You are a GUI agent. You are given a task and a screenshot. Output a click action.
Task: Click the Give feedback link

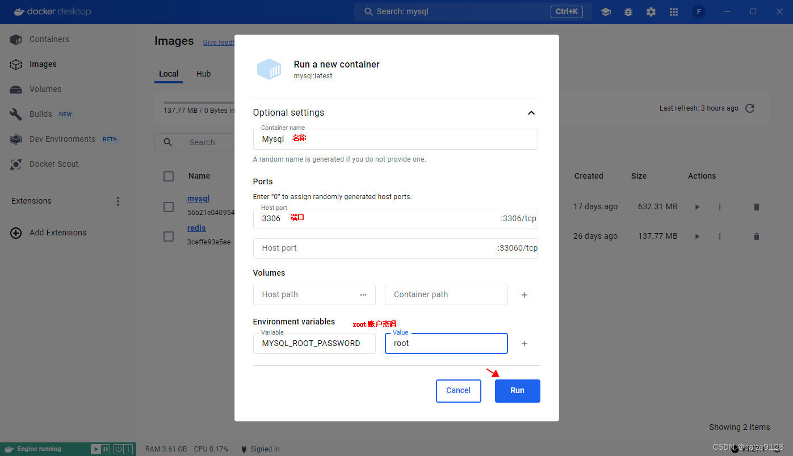[x=219, y=43]
